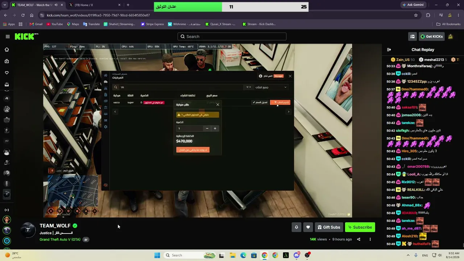Viewport: 464px width, 261px height.
Task: Go back to the previous page
Action: pos(5,15)
